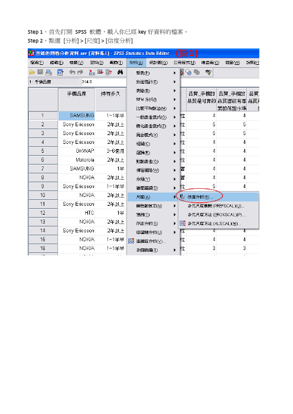The width and height of the screenshot is (293, 414).
Task: Expand the 混合模式(X) submenu arrow
Action: pyautogui.click(x=174, y=135)
